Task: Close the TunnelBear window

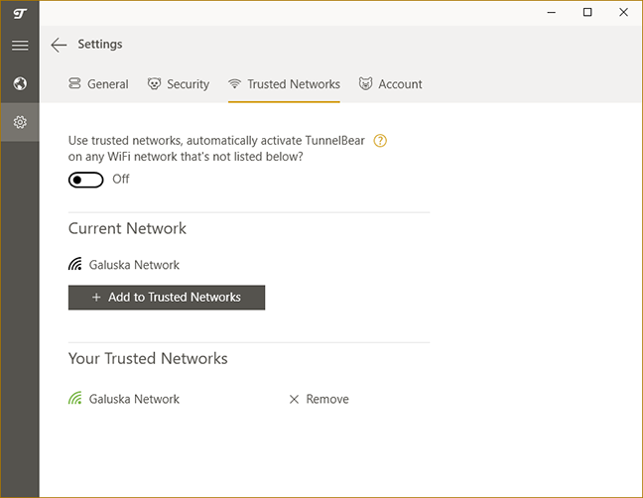Action: 624,12
